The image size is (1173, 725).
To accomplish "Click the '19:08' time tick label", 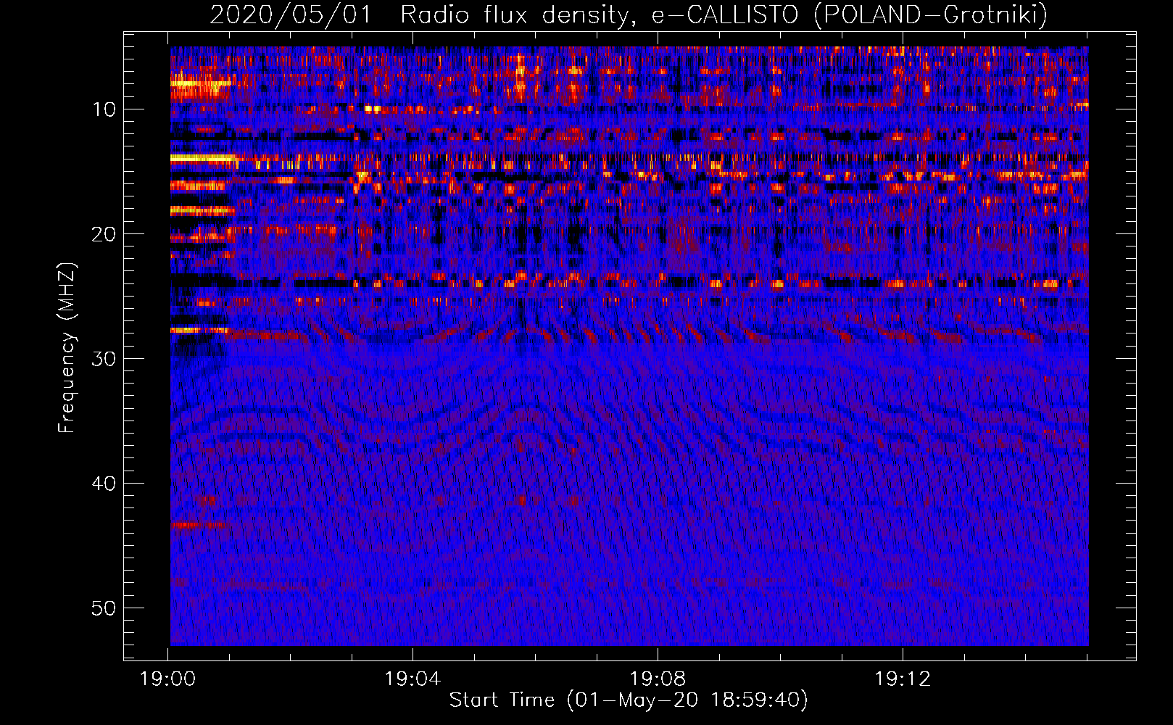I will [x=658, y=679].
